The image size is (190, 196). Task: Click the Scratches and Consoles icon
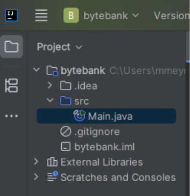tap(53, 176)
